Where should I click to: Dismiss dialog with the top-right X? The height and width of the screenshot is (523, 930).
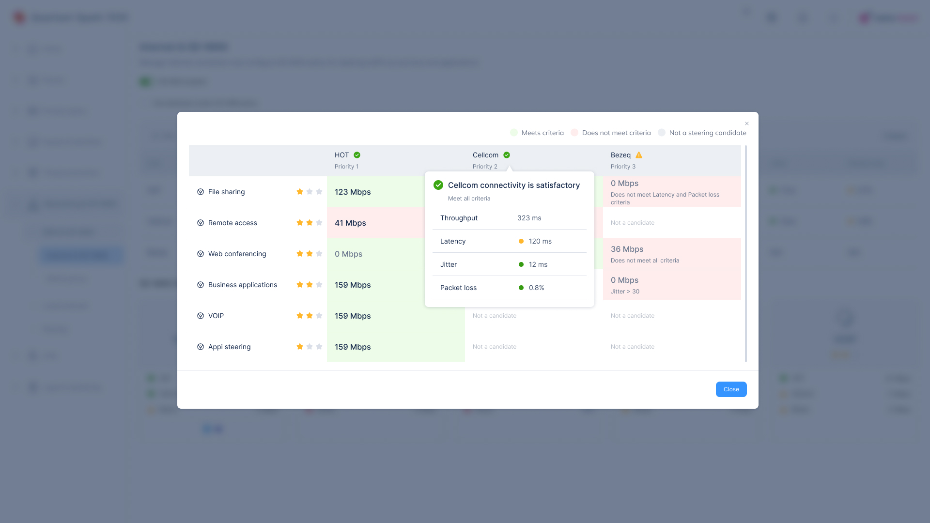tap(747, 123)
